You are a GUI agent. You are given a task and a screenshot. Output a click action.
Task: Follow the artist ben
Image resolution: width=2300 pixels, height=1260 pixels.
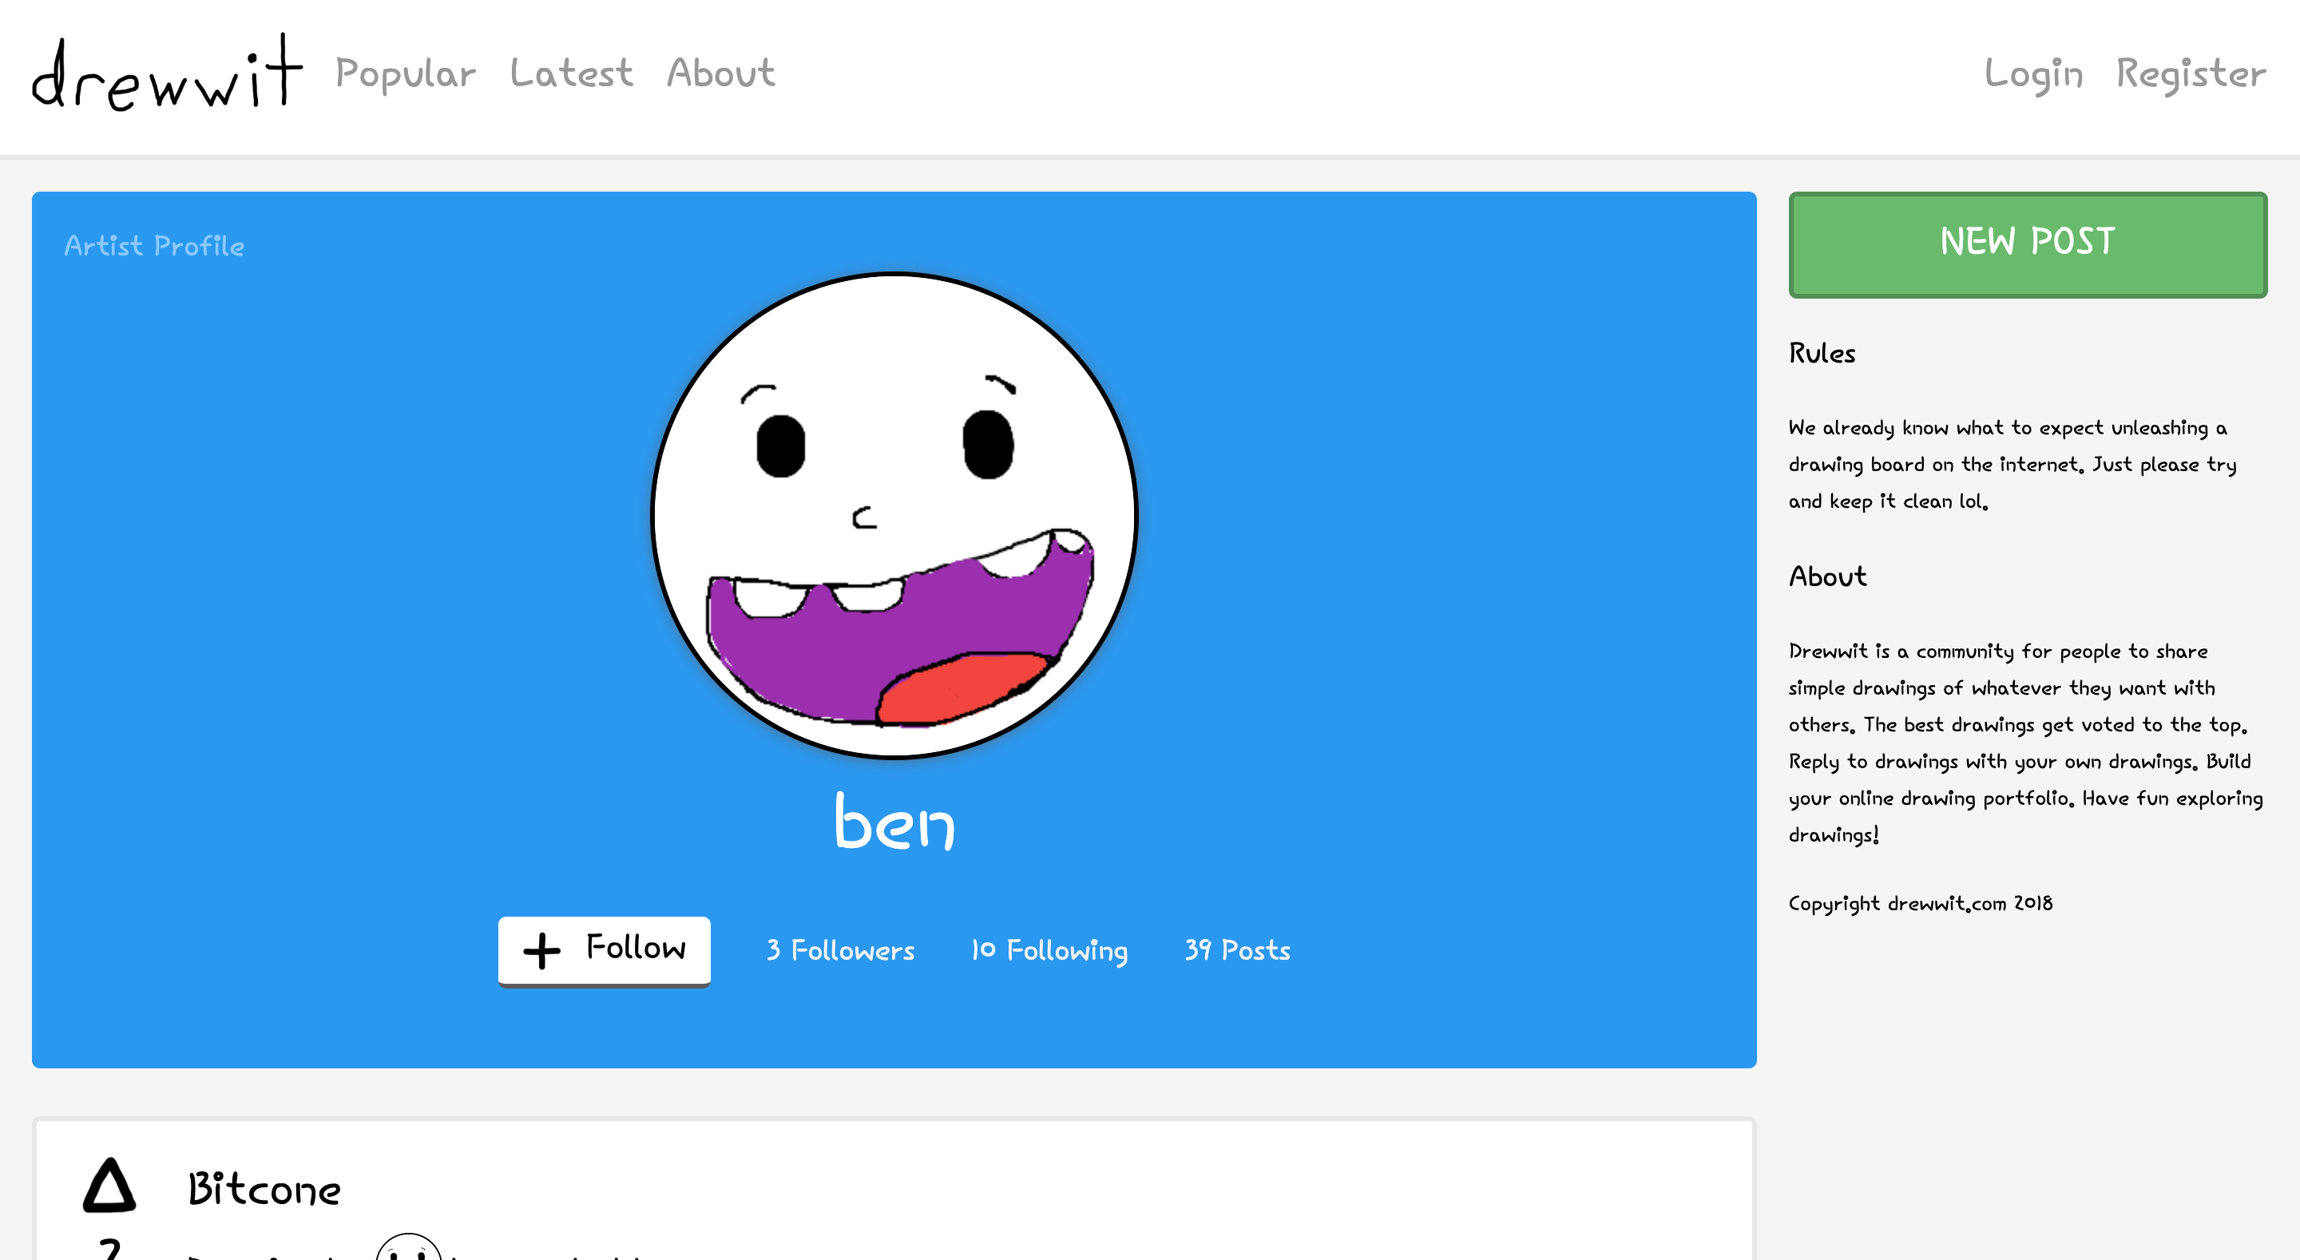[x=605, y=949]
